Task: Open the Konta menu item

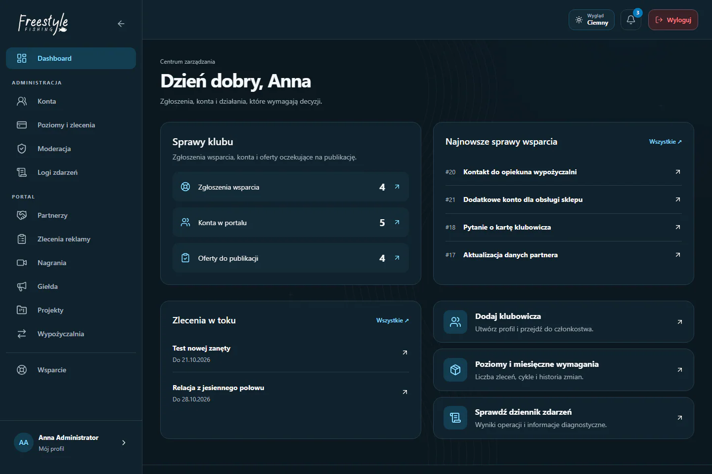Action: tap(71, 101)
